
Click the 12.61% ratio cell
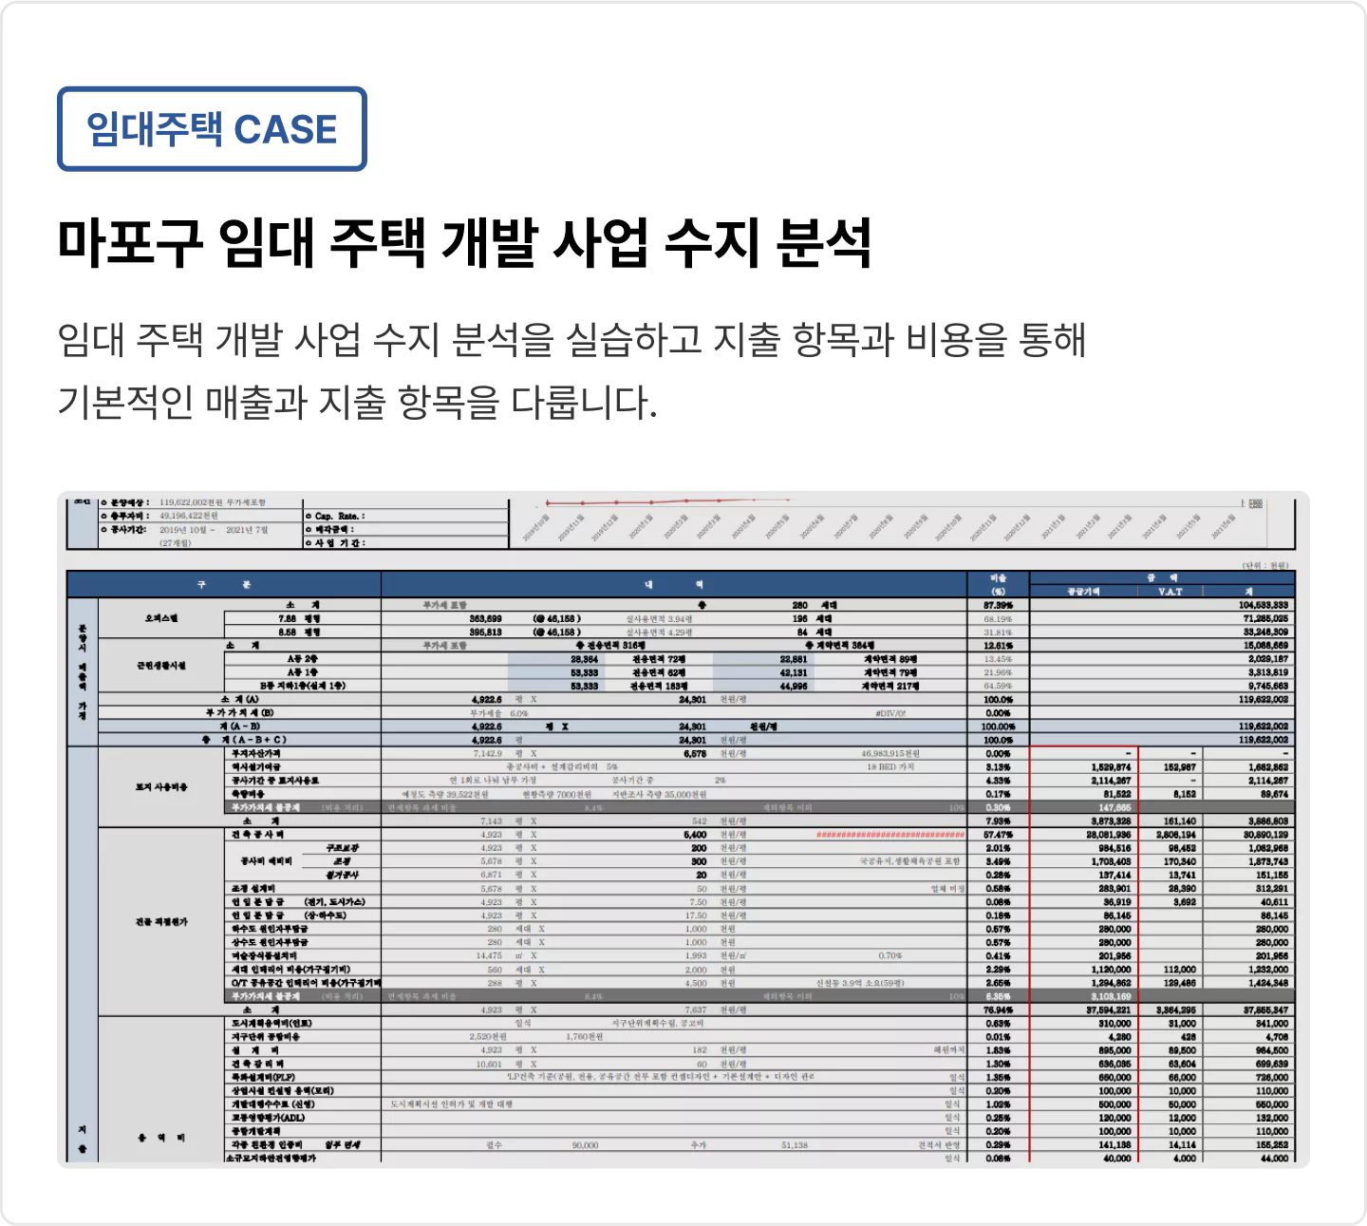click(998, 645)
